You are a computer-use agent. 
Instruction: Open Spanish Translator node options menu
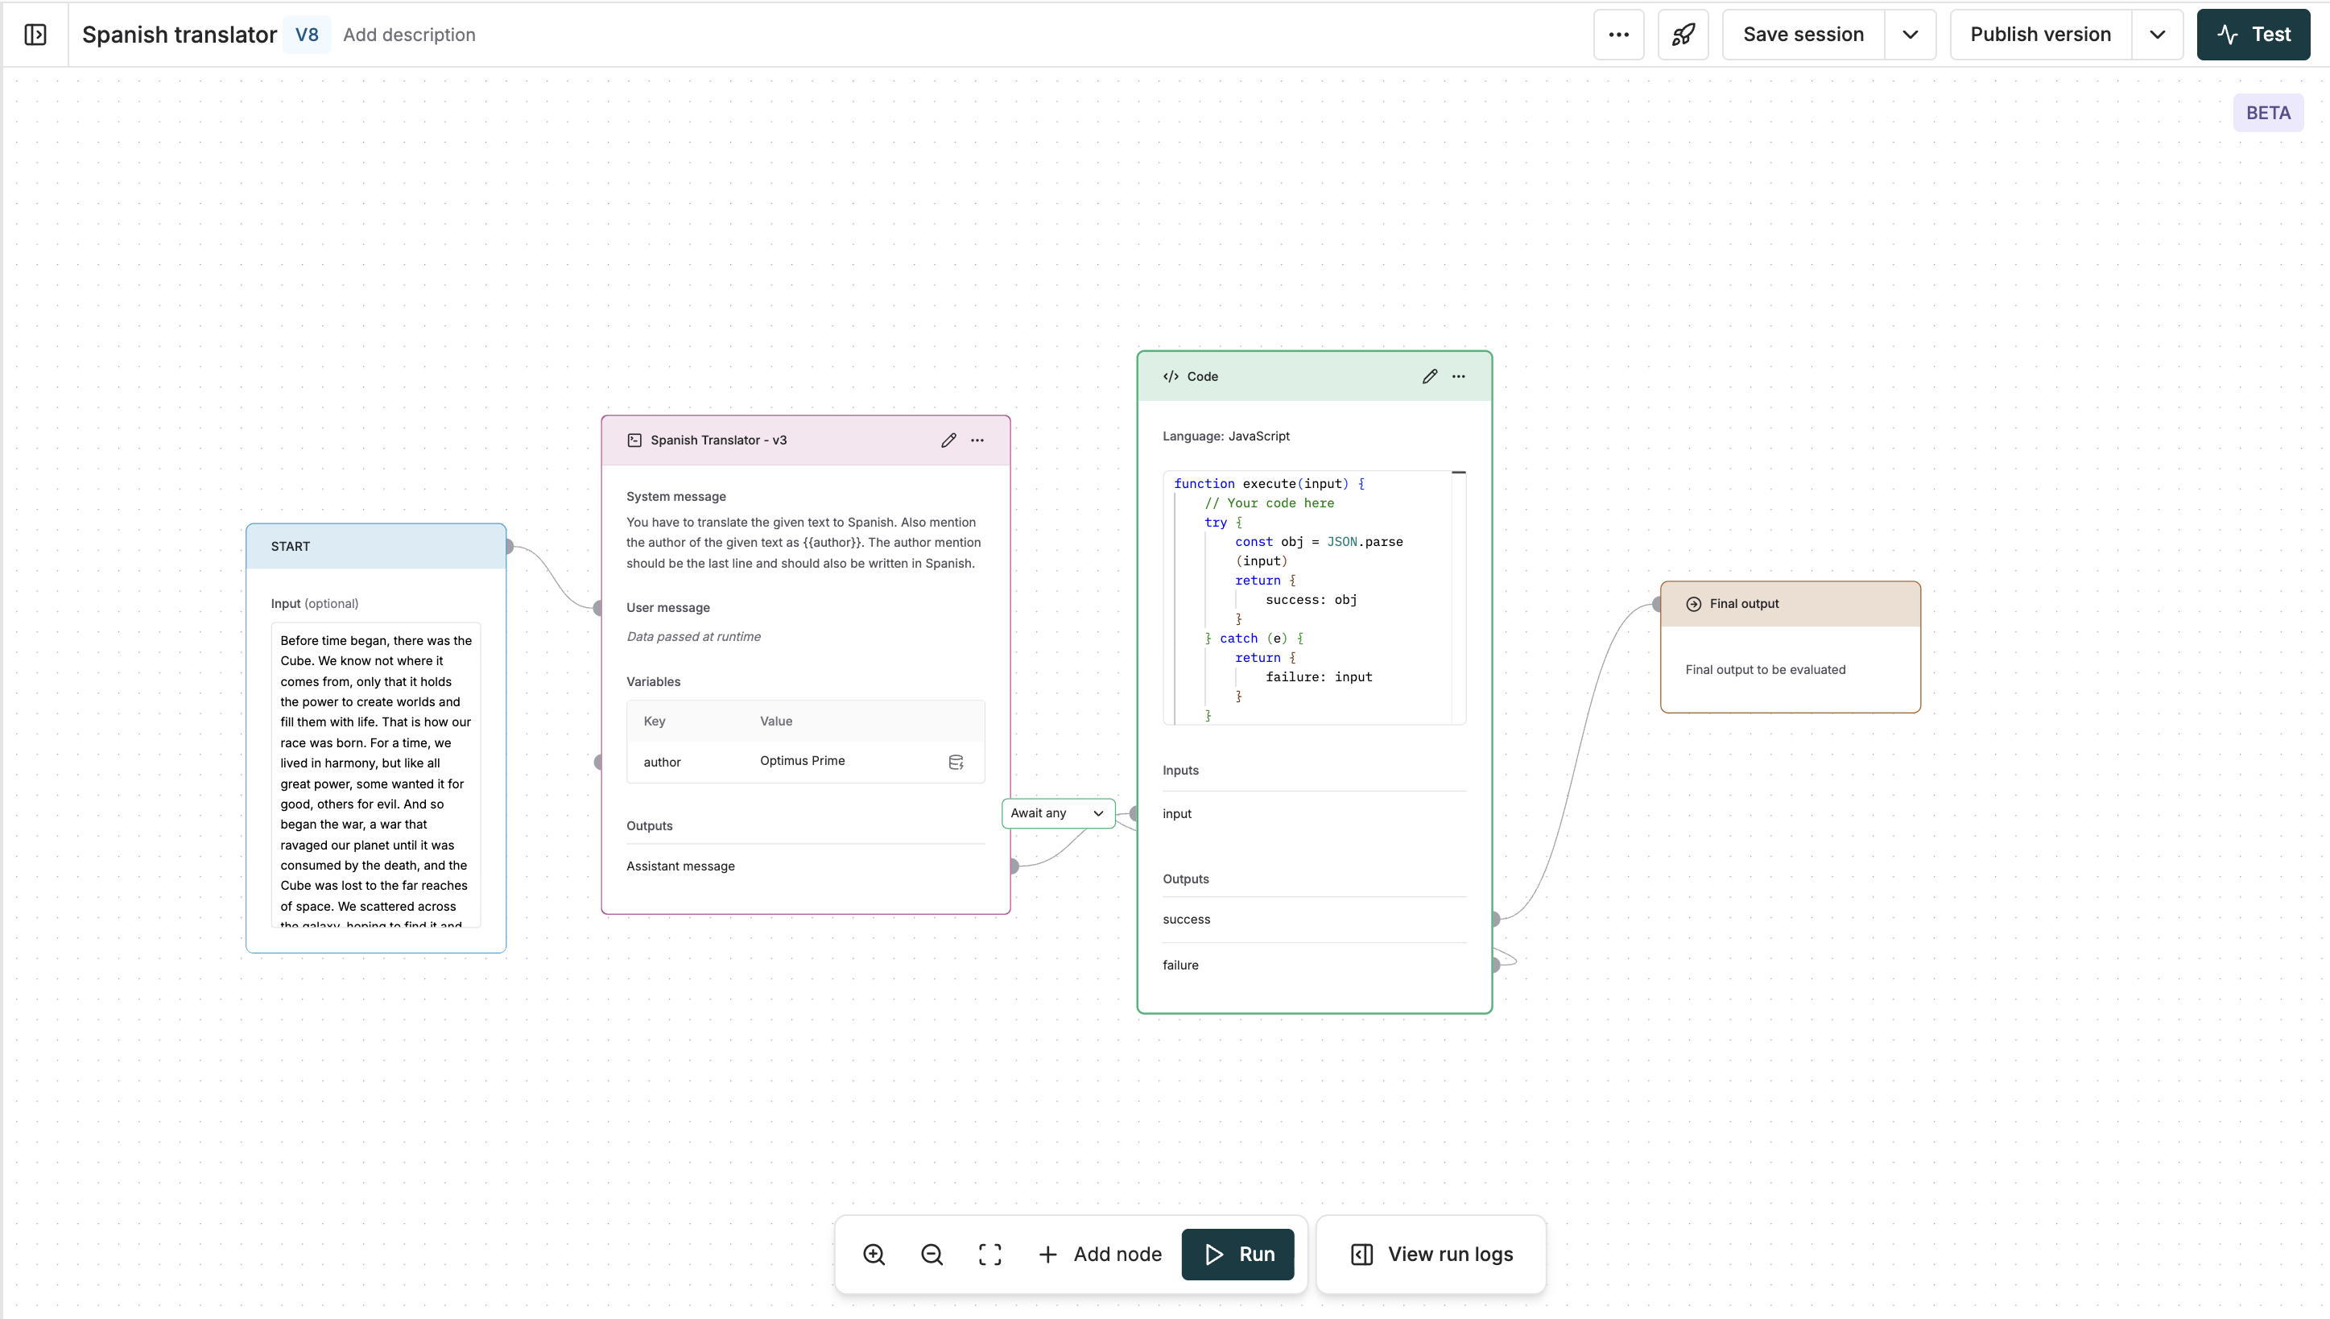977,440
